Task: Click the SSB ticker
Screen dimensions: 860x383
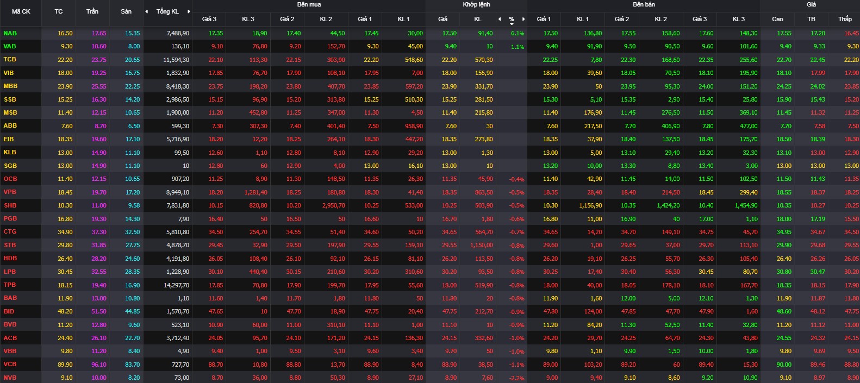Action: coord(10,99)
